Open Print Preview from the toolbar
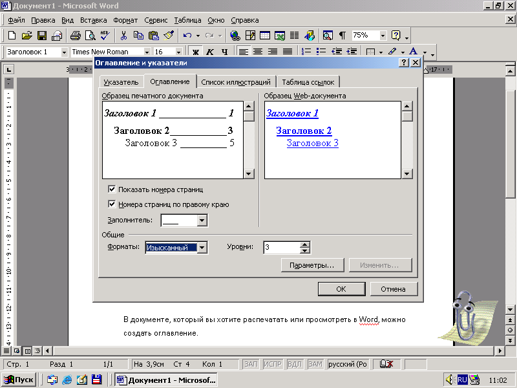The image size is (517, 388). 90,36
